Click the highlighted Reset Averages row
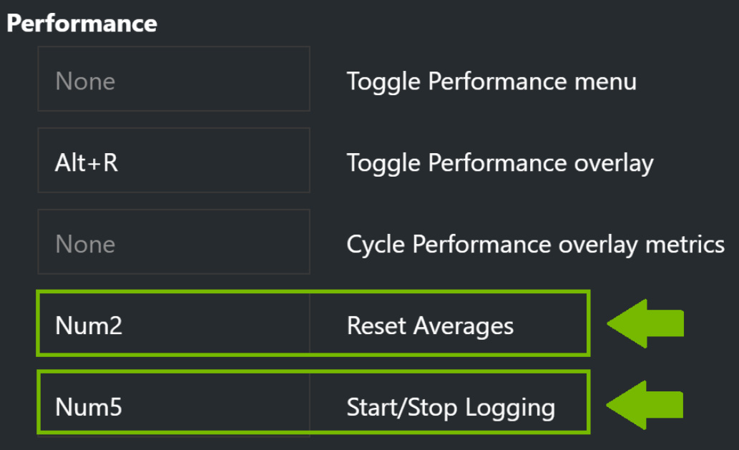This screenshot has height=450, width=739. 311,323
